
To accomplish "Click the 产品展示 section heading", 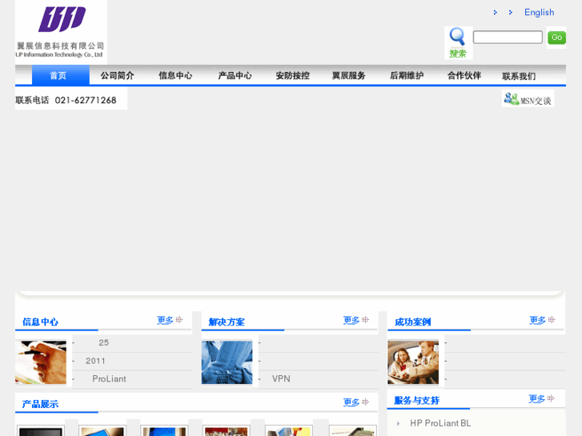I will 40,404.
